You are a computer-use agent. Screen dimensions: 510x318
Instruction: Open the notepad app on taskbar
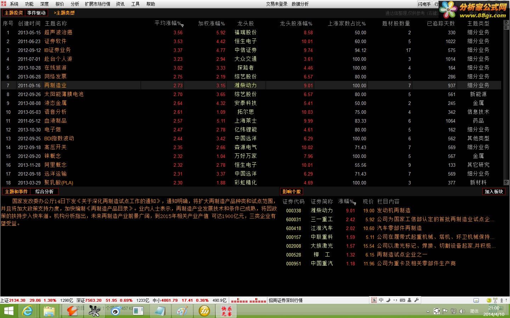point(160,311)
